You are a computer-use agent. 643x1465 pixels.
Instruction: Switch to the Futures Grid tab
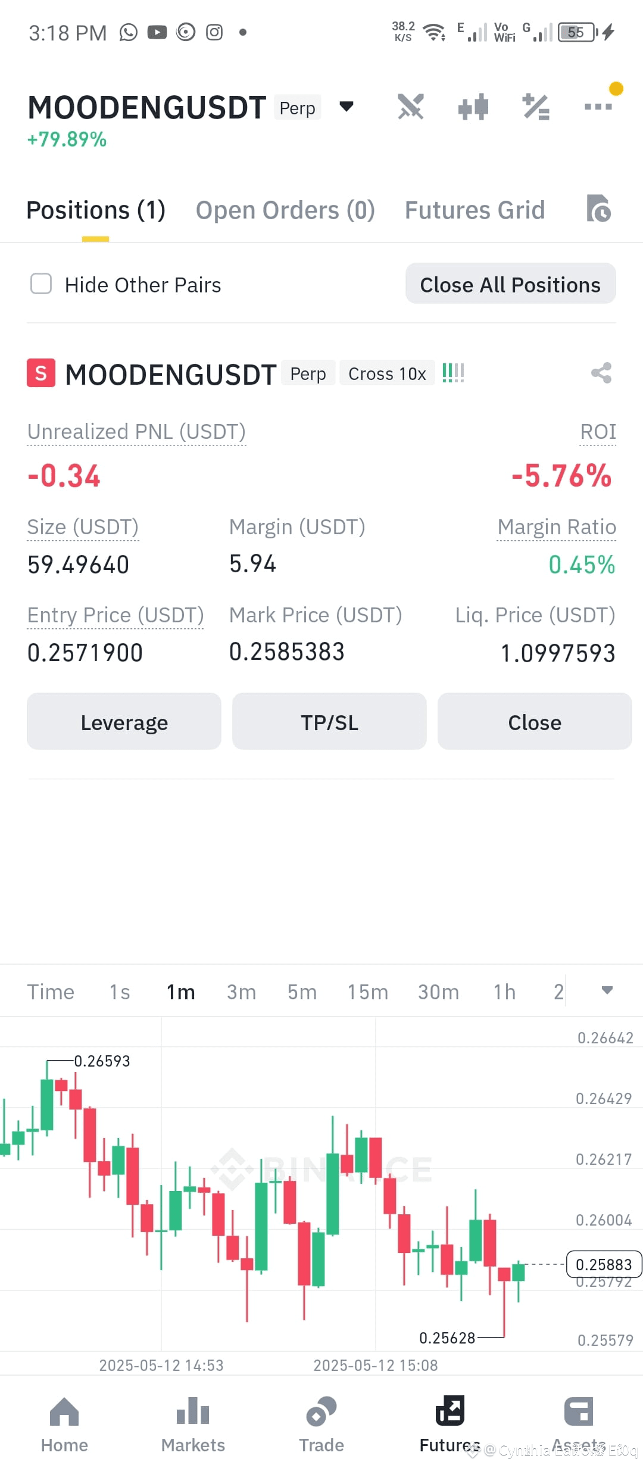[x=475, y=210]
